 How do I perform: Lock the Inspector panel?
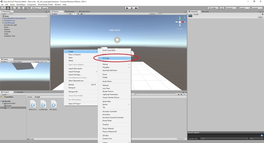(260, 12)
